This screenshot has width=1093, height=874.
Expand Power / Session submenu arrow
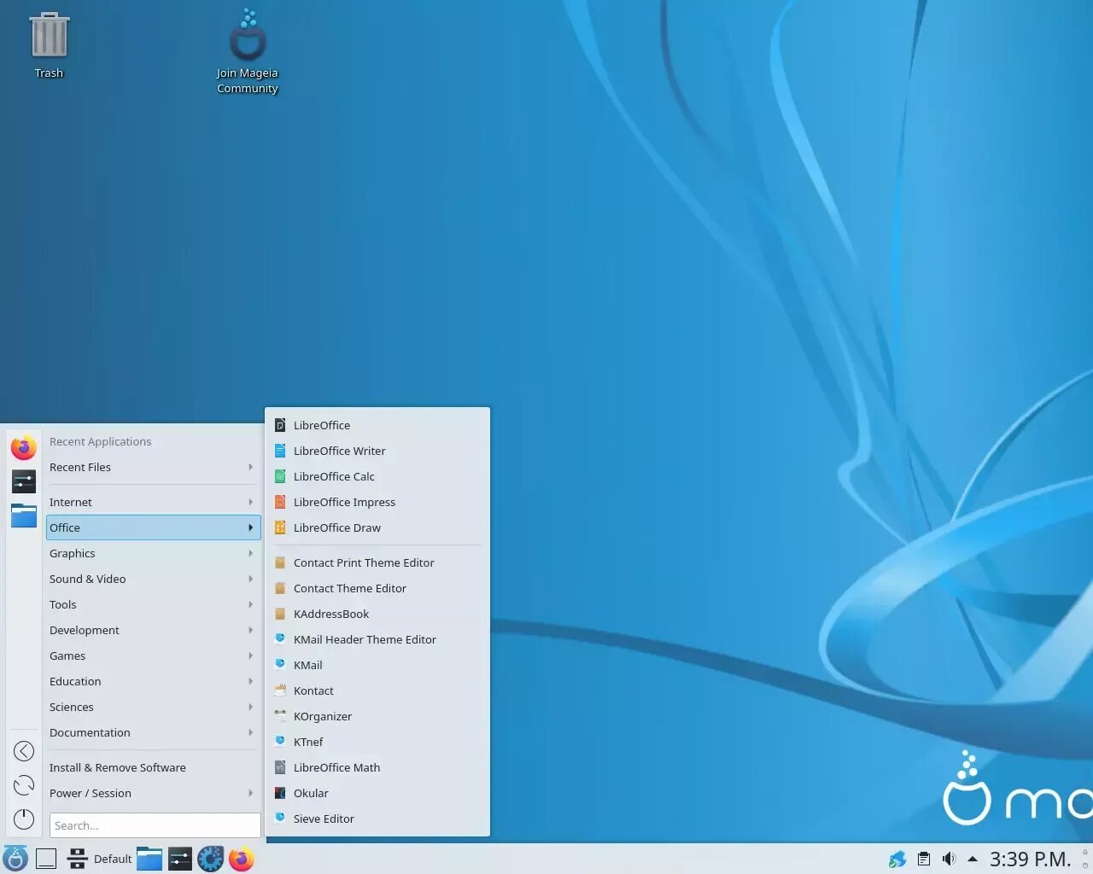250,793
